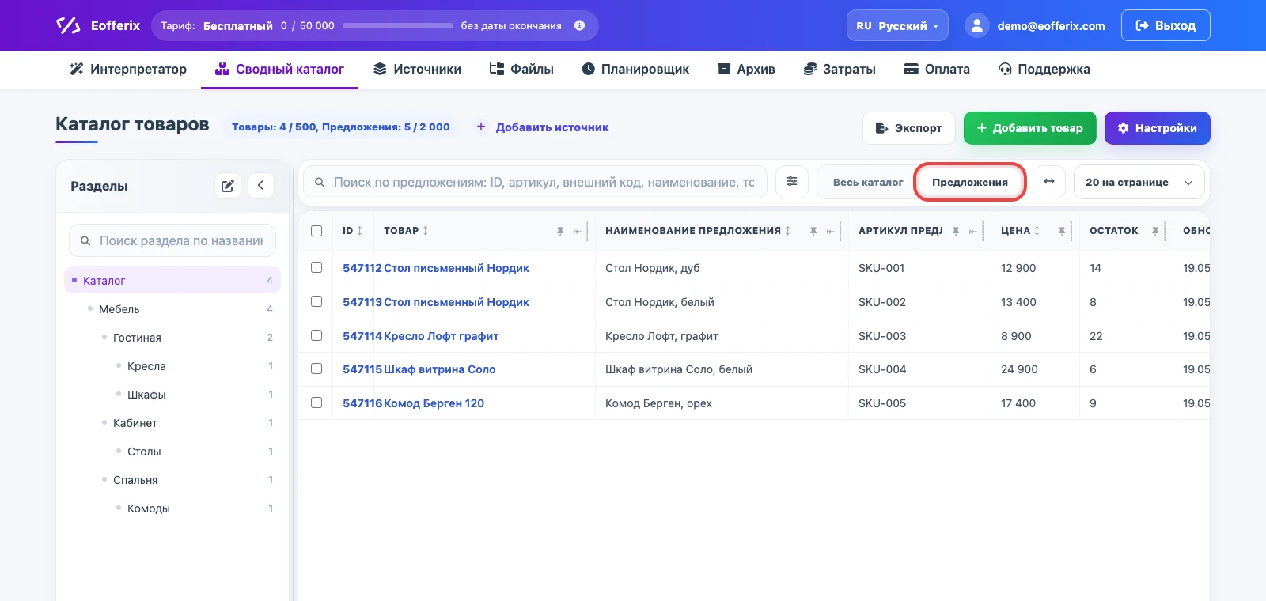Screen dimensions: 1266x601
Task: Go to the Оплата tab
Action: click(937, 69)
